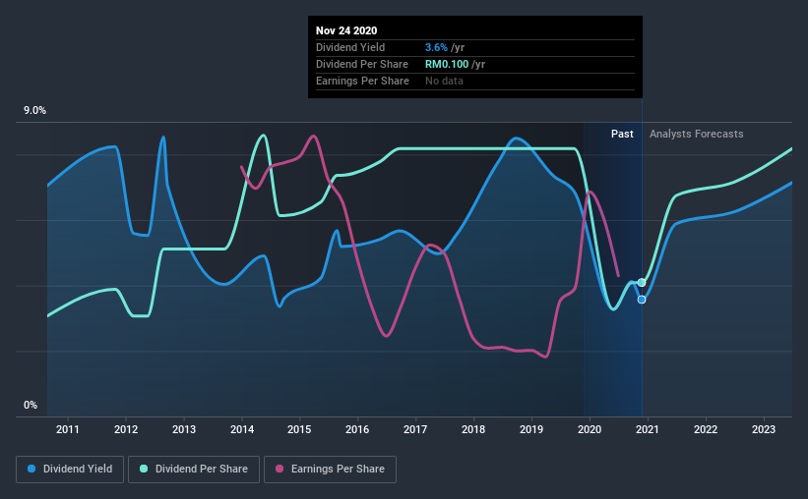The width and height of the screenshot is (808, 499).
Task: Click the 0% y-axis label
Action: coord(31,406)
